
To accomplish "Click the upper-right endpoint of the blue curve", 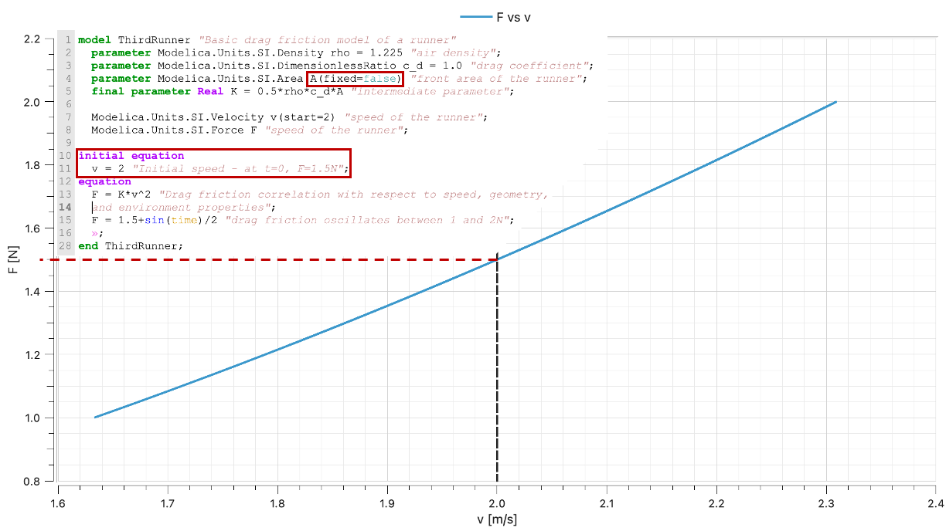I will tap(835, 102).
